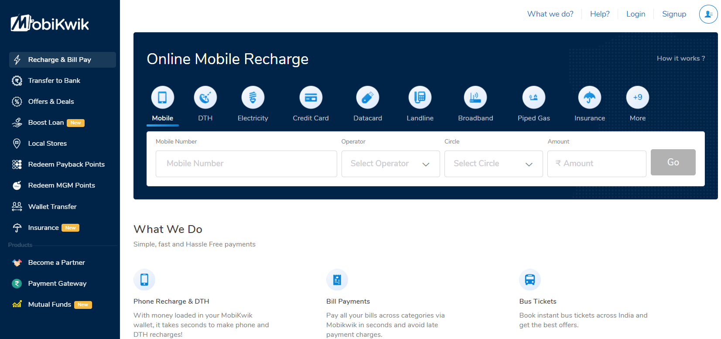Click the Insurance label in sidebar

point(44,228)
